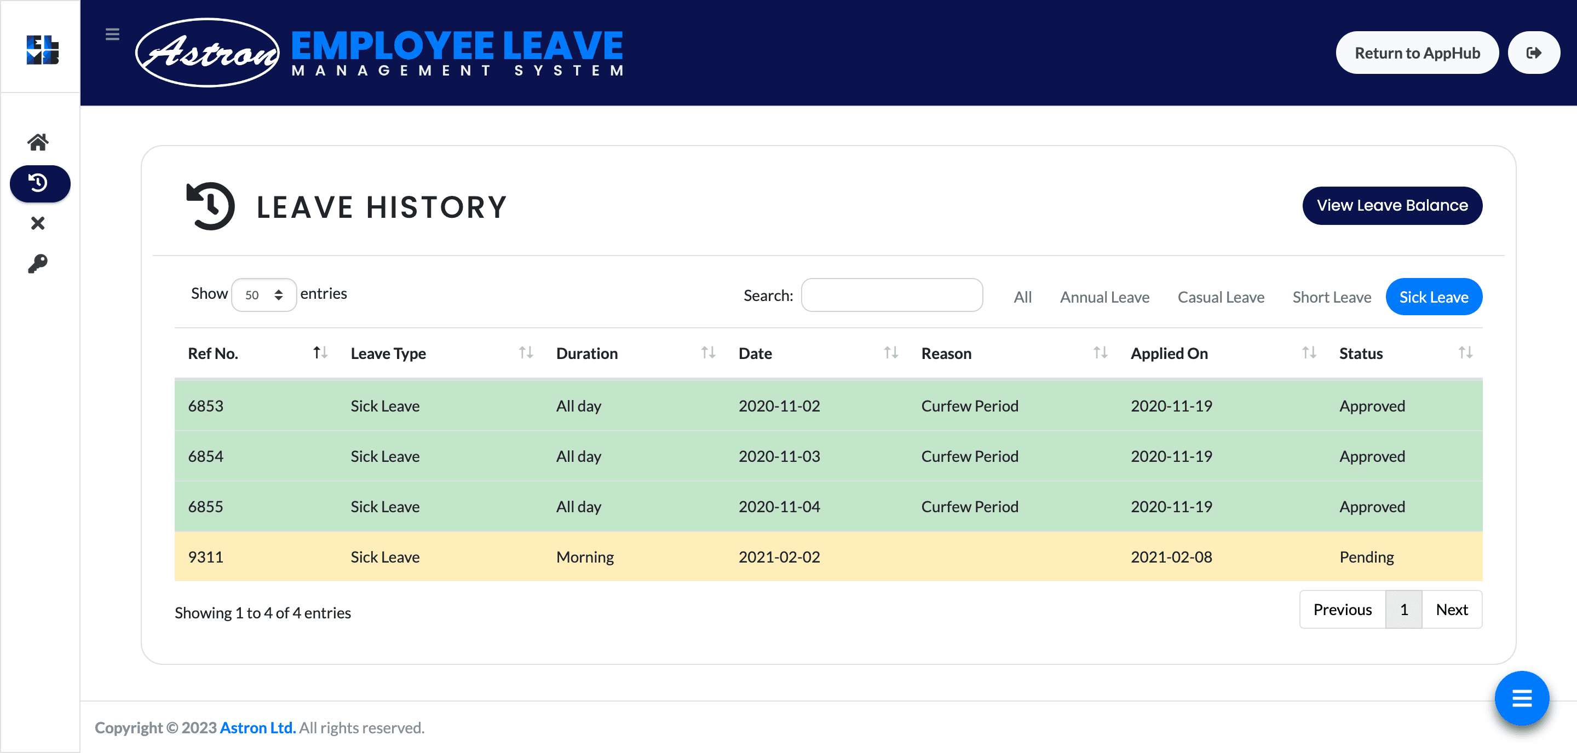
Task: Open the home icon in sidebar
Action: click(38, 142)
